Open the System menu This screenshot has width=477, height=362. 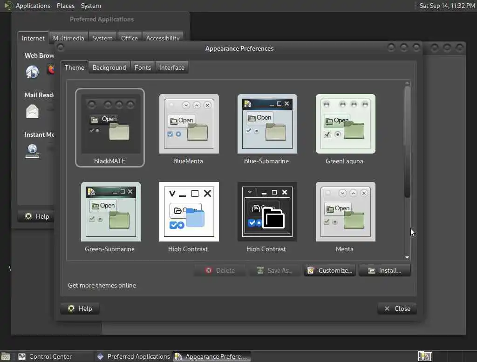(x=91, y=6)
